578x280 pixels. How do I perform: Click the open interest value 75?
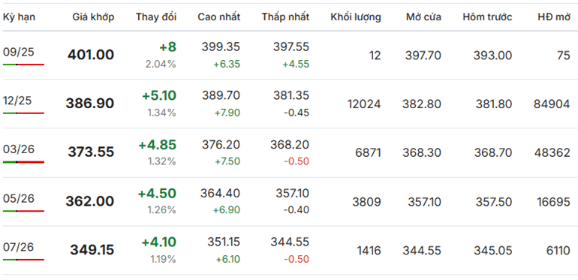click(564, 56)
